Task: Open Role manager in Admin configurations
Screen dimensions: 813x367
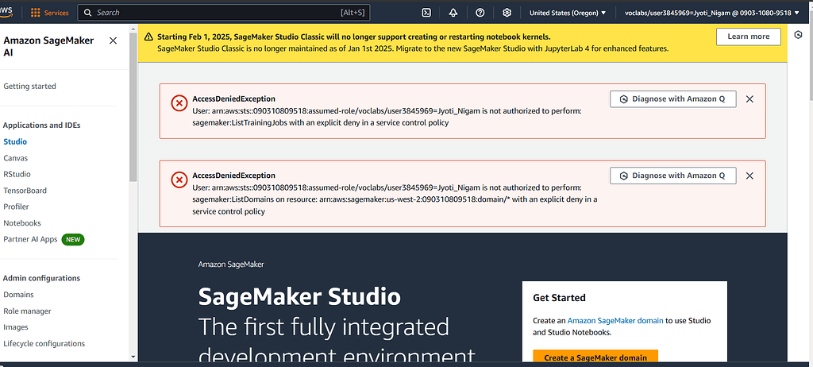Action: [x=27, y=311]
